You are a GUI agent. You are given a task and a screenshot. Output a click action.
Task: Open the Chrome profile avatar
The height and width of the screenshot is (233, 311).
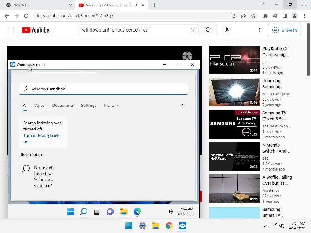tap(295, 16)
